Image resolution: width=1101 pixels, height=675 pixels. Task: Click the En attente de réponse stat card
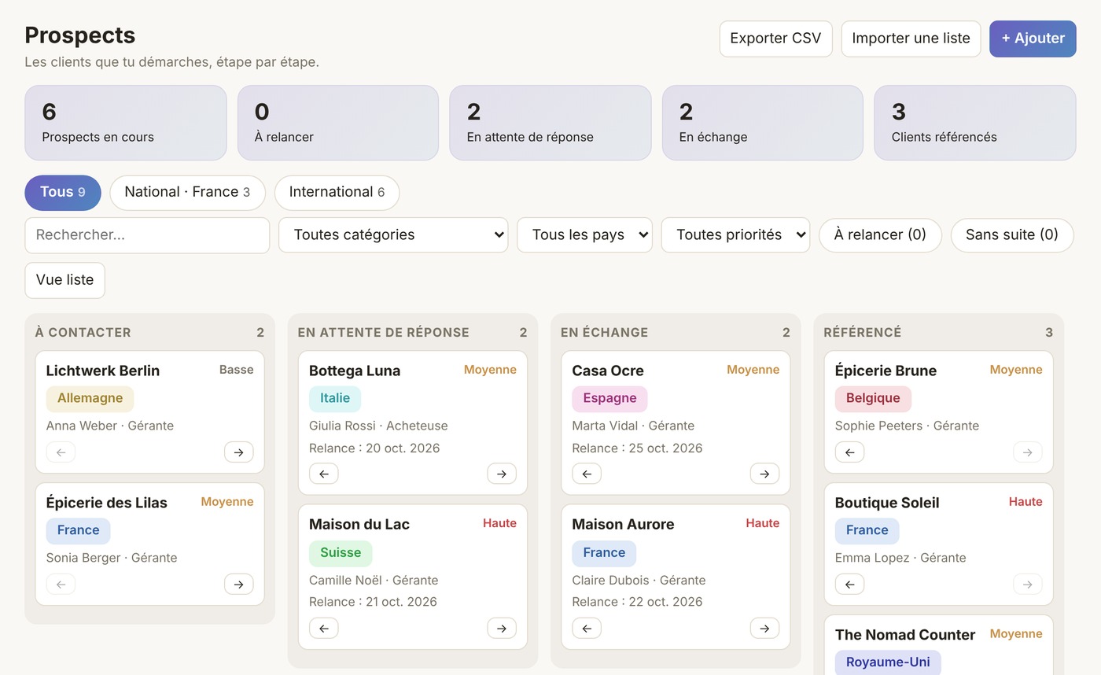click(x=550, y=123)
